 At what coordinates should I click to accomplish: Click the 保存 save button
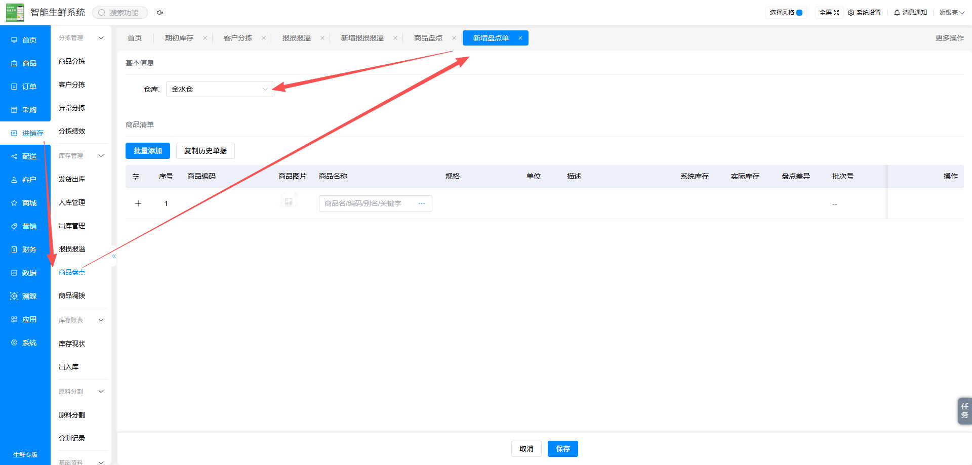point(563,449)
